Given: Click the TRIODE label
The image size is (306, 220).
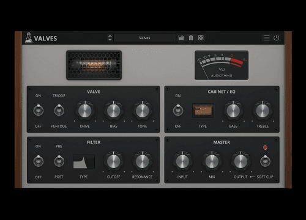Looking at the screenshot, I should click(59, 96).
